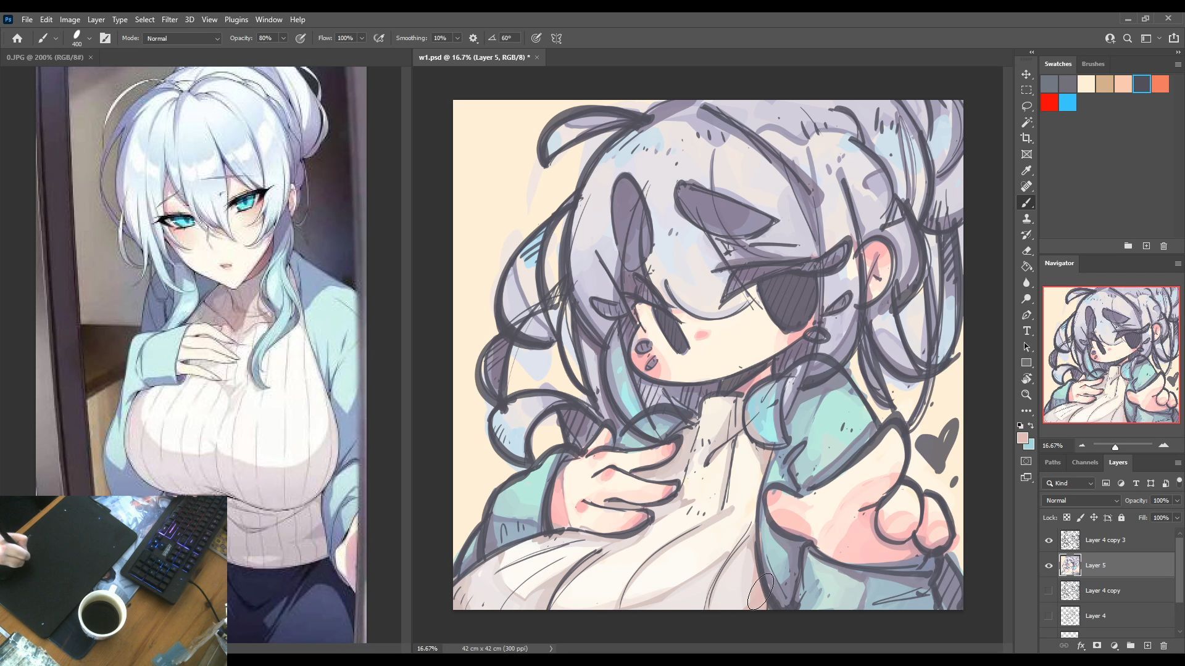The width and height of the screenshot is (1185, 666).
Task: Select the Pen tool
Action: tap(1026, 314)
